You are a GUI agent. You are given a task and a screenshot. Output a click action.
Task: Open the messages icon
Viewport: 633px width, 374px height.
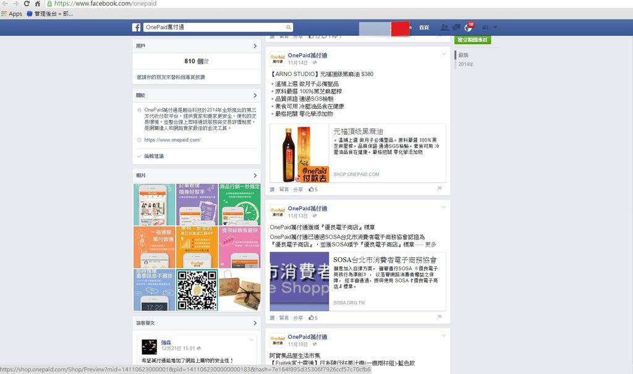(456, 27)
